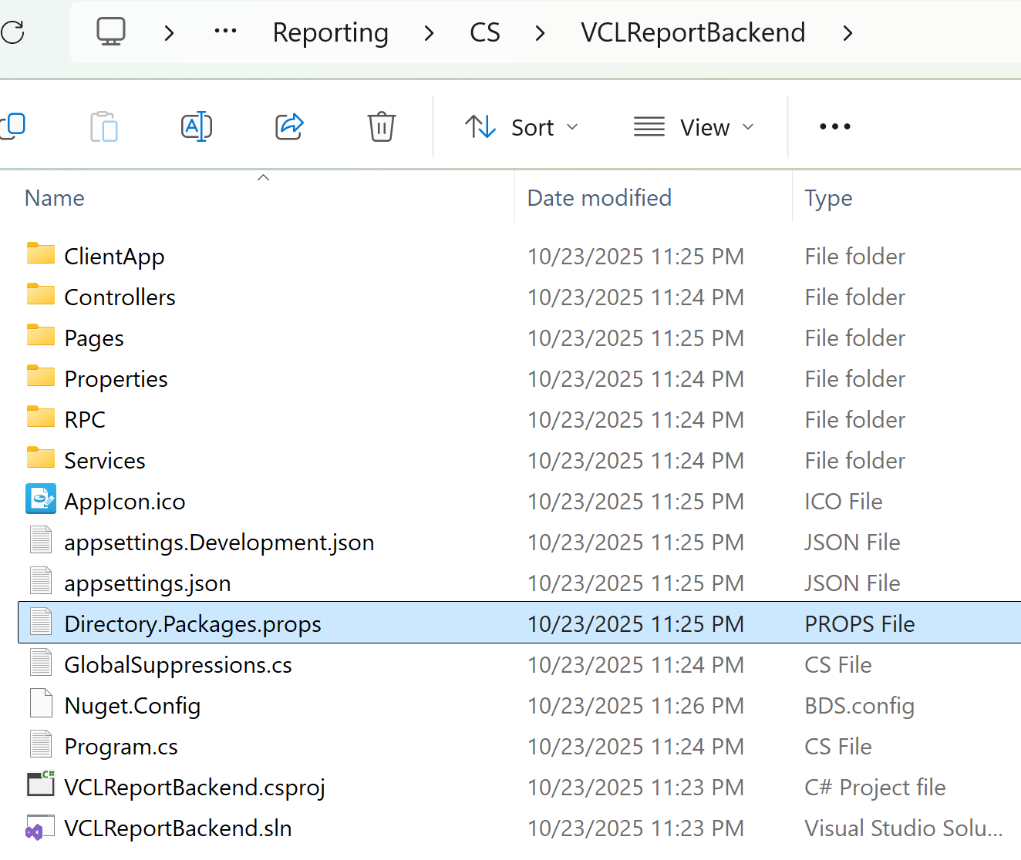
Task: Open the Controllers folder
Action: tap(120, 297)
